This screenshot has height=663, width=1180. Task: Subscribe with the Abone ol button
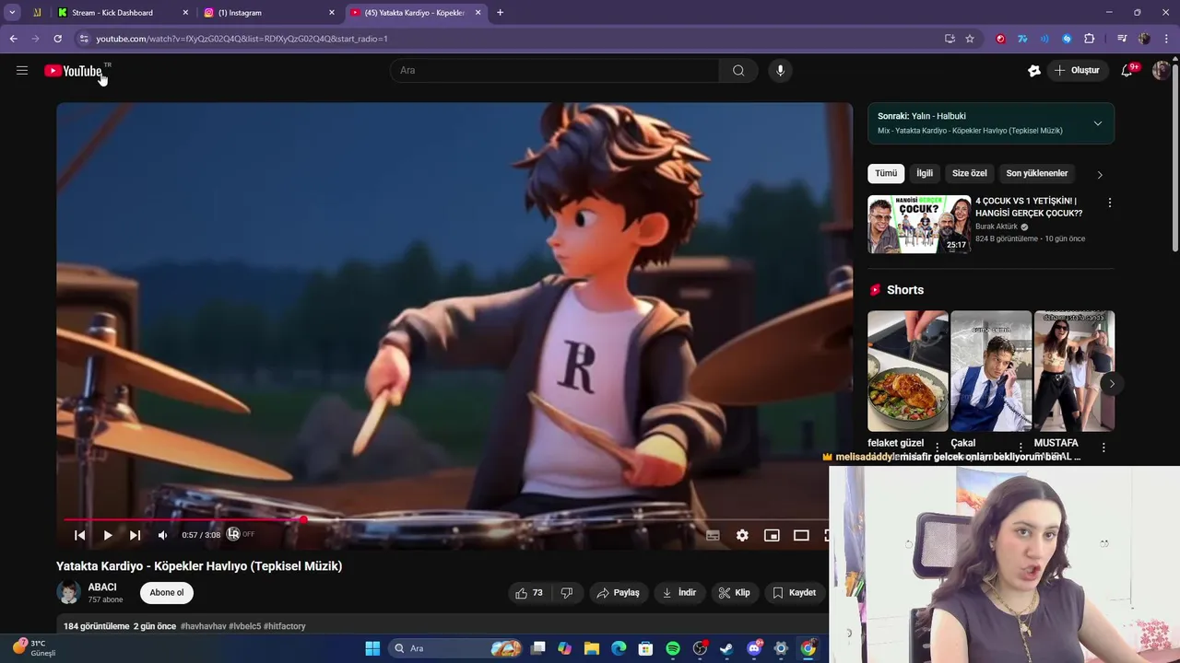(167, 593)
